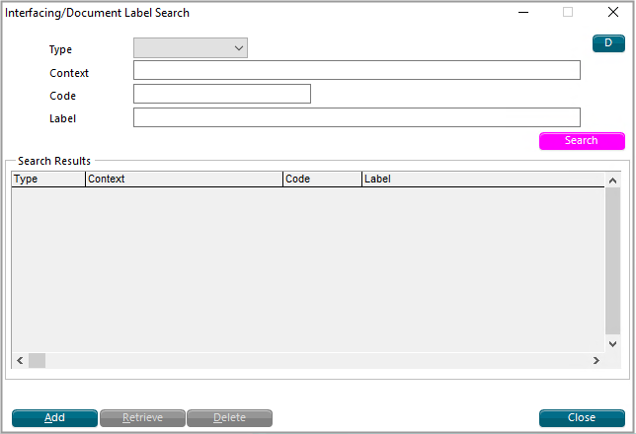This screenshot has width=636, height=434.
Task: Click the Context input field
Action: click(x=357, y=70)
